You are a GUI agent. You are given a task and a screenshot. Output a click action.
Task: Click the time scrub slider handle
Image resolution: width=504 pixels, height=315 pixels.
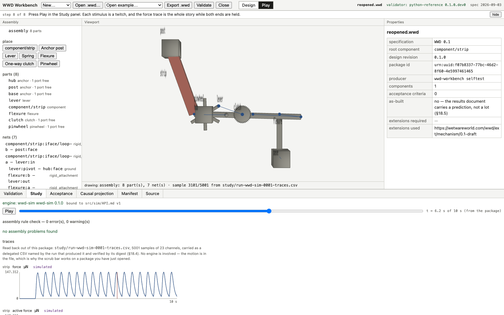[269, 211]
